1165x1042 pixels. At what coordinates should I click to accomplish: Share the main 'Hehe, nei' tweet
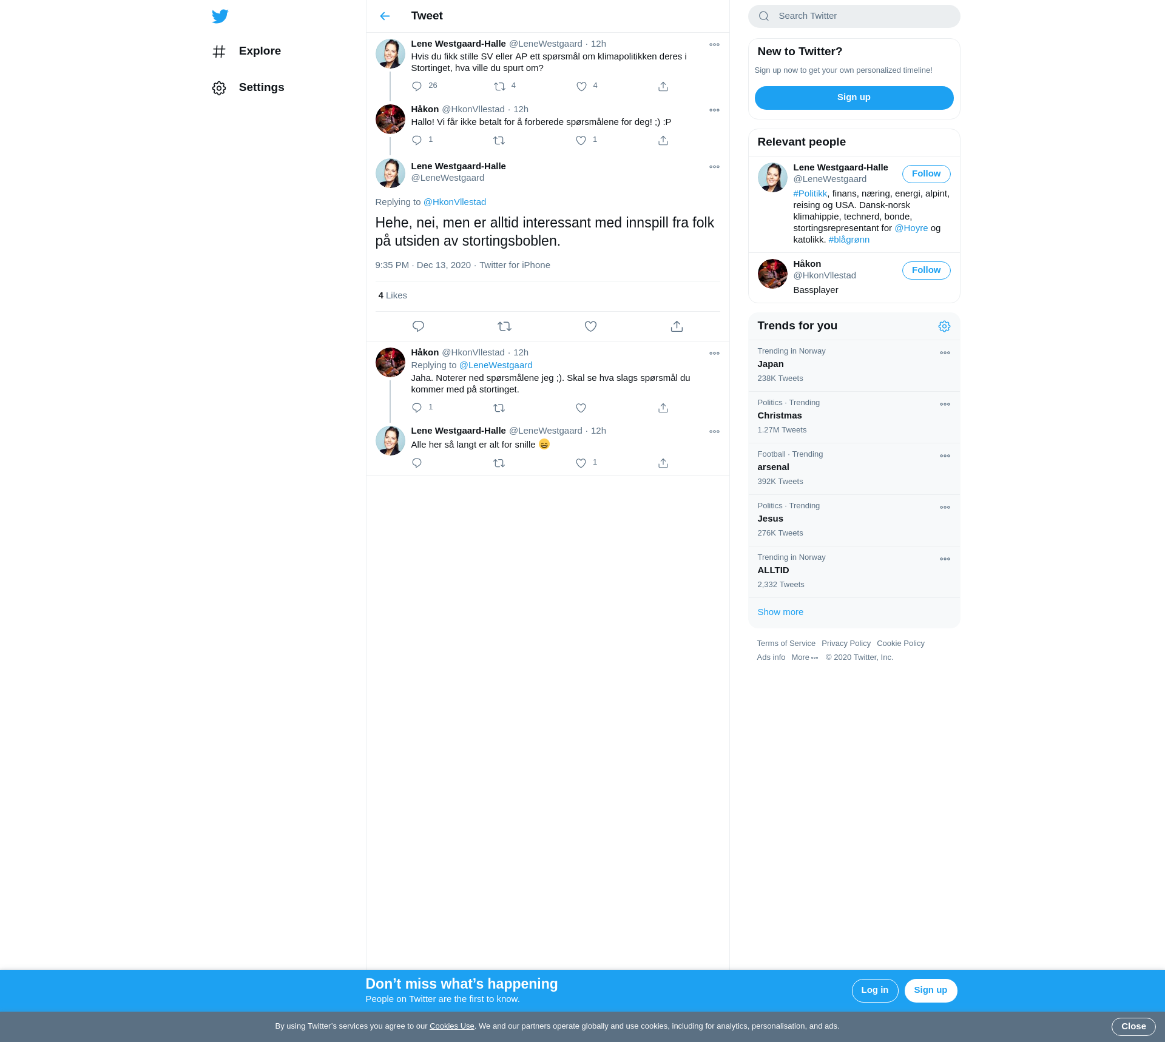click(x=677, y=326)
